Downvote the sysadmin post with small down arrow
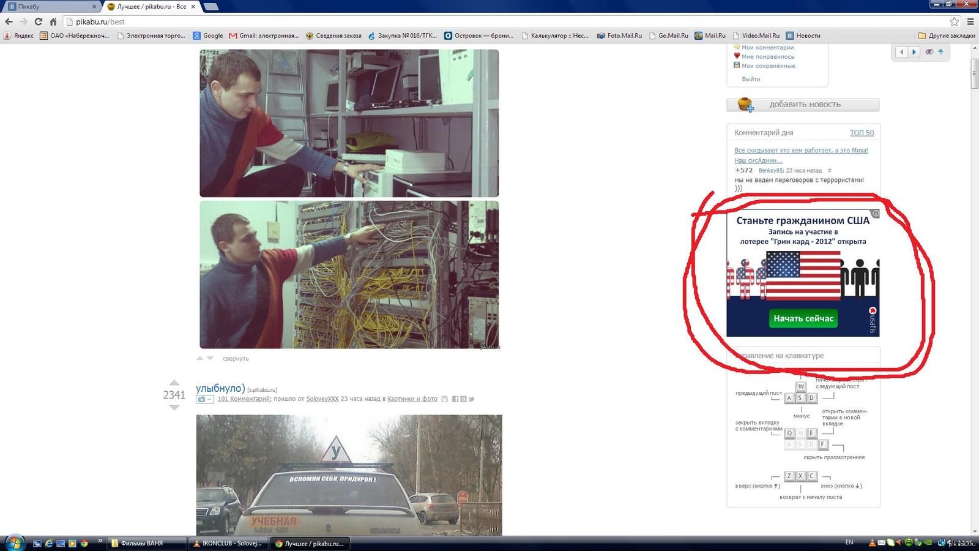Viewport: 979px width, 551px height. [210, 358]
